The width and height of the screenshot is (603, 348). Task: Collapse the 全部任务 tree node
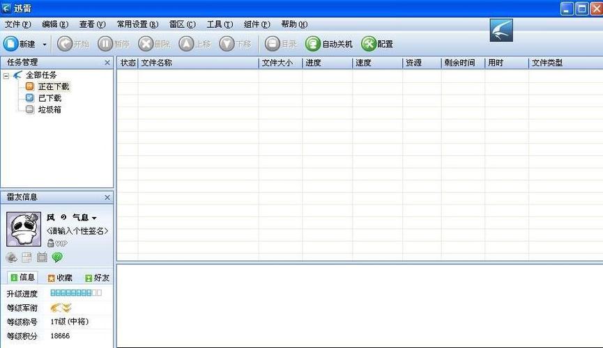(x=6, y=76)
